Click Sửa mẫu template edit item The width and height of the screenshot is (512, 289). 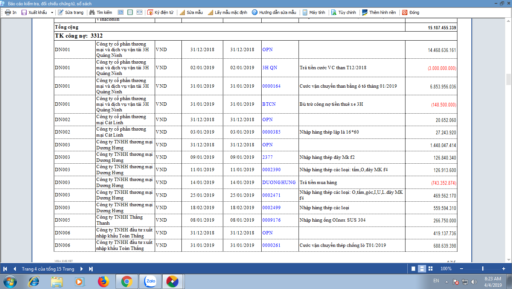tap(191, 12)
